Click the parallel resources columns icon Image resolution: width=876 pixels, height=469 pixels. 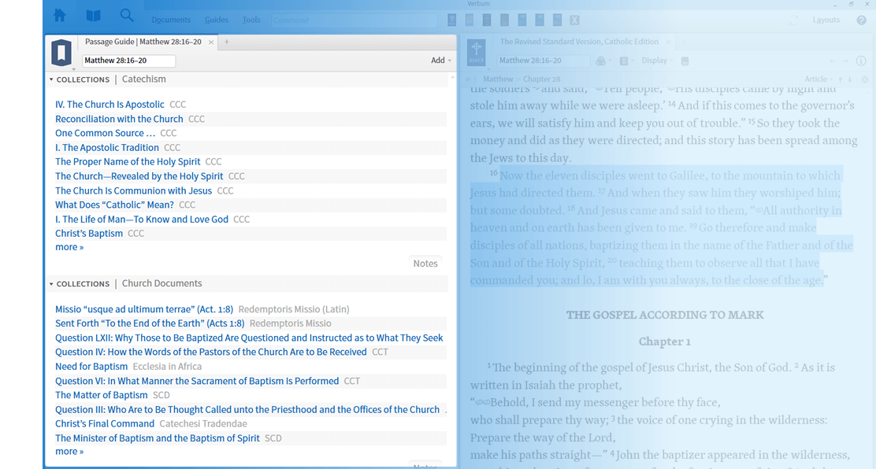click(624, 61)
